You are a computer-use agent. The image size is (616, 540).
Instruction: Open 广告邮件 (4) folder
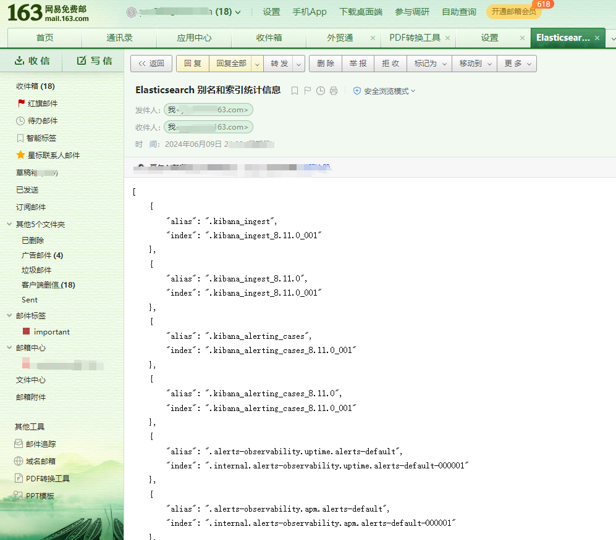(x=42, y=255)
